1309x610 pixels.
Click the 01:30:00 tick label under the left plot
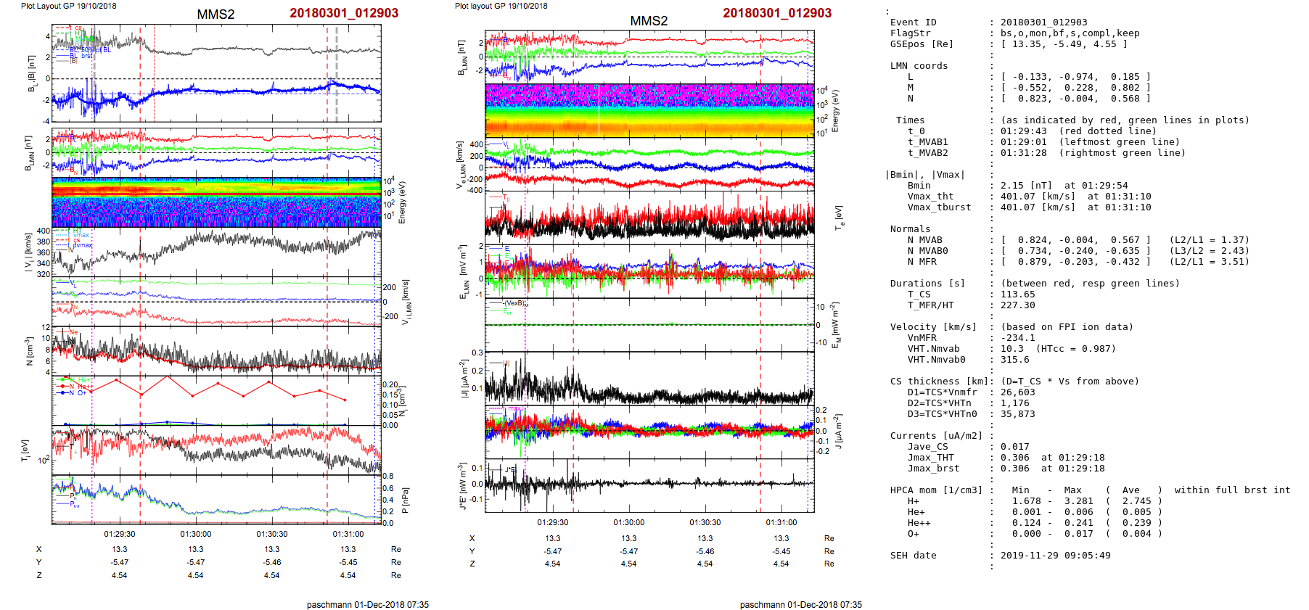click(196, 534)
